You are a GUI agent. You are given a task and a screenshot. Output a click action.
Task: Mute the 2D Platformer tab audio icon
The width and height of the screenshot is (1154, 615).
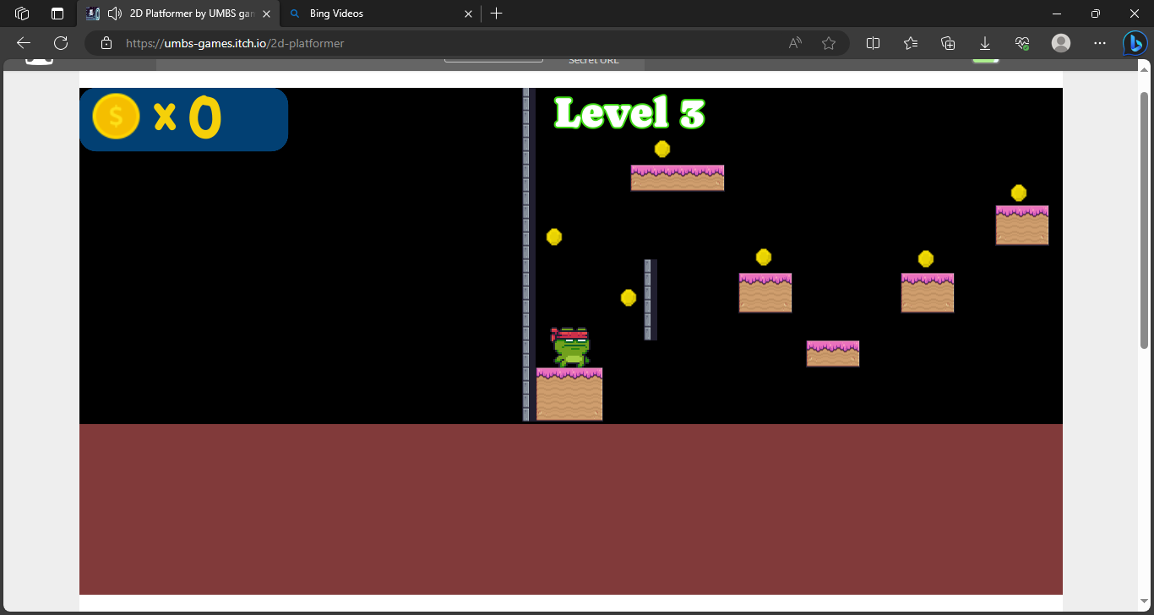(116, 14)
